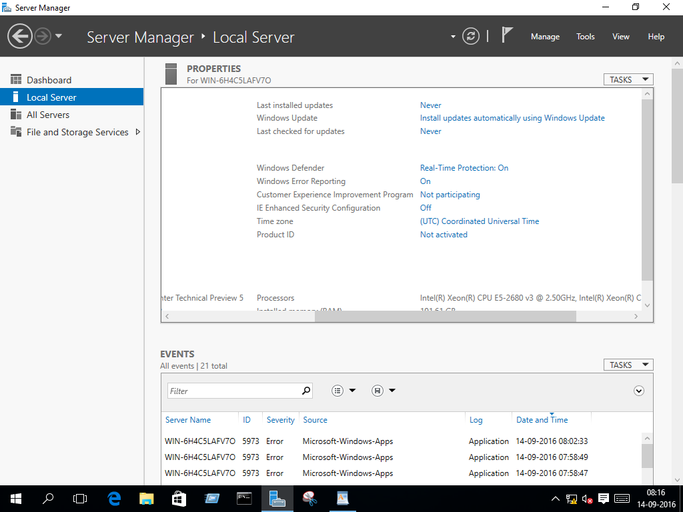
Task: Open the Properties TASKS dropdown
Action: (x=628, y=80)
